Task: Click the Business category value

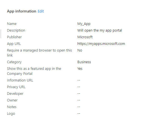Action: click(x=84, y=62)
